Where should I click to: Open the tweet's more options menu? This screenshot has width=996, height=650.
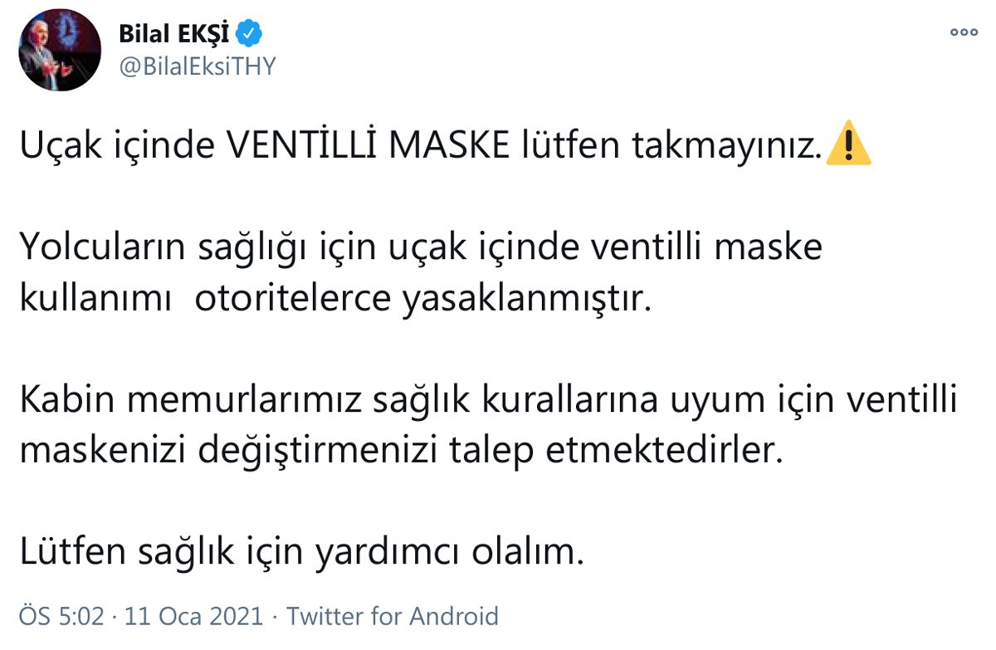pyautogui.click(x=964, y=32)
